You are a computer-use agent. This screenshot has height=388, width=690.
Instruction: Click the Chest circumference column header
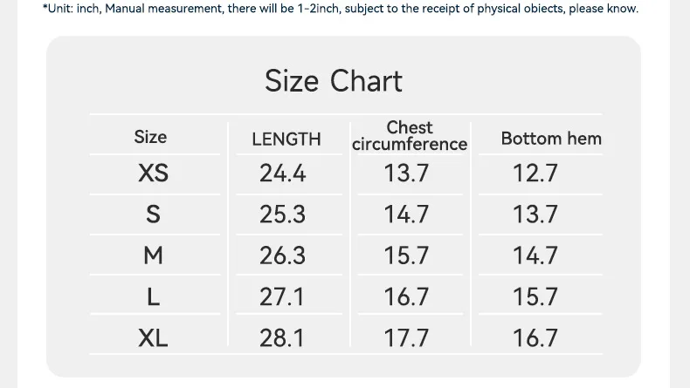click(x=410, y=136)
